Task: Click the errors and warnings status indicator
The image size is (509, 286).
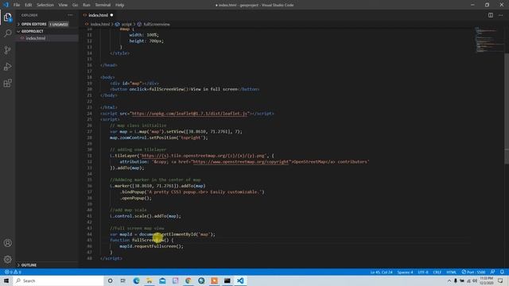Action: 13,272
